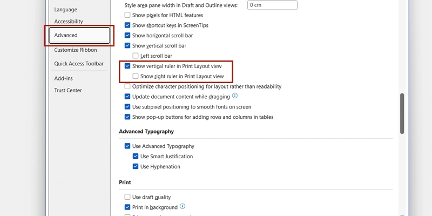Image resolution: width=432 pixels, height=216 pixels.
Task: Click info icon next to Print in background
Action: click(x=183, y=207)
